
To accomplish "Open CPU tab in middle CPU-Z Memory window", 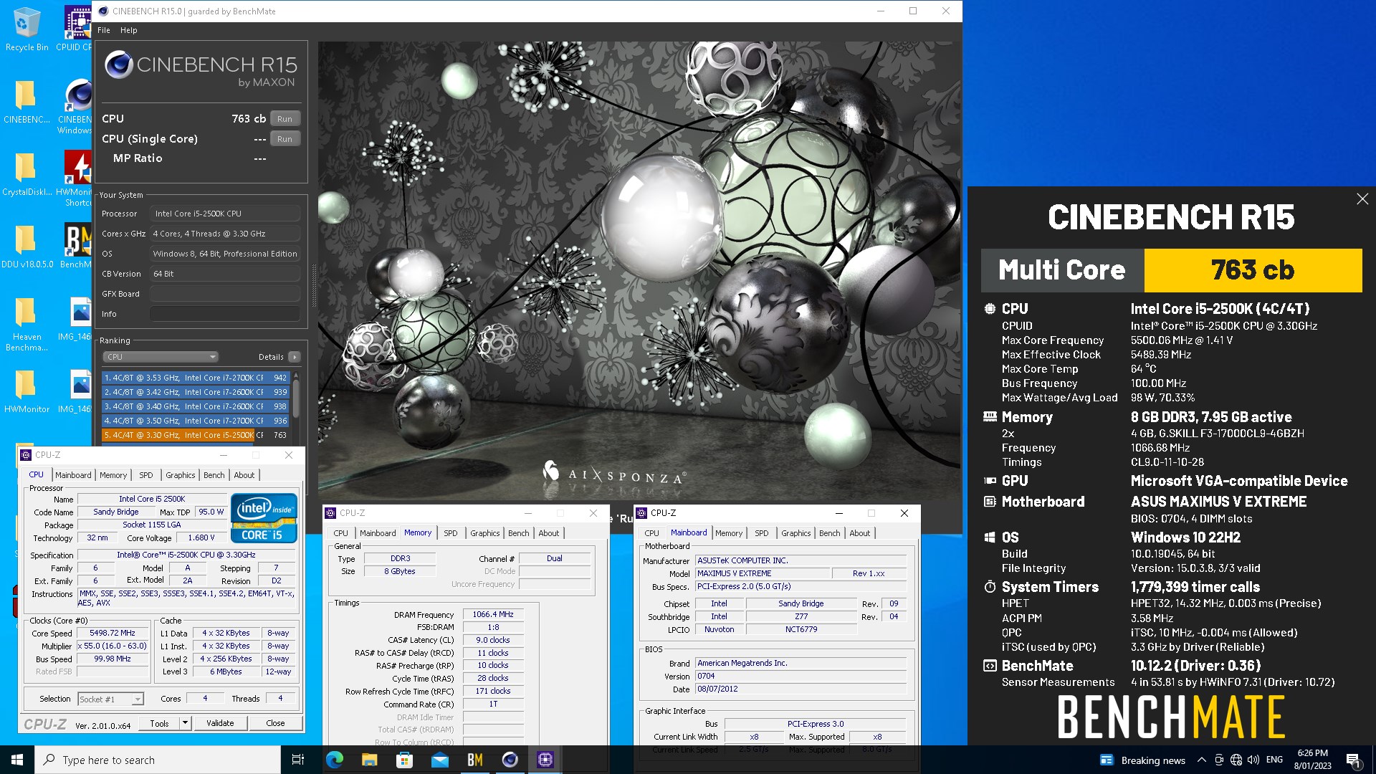I will 340,533.
